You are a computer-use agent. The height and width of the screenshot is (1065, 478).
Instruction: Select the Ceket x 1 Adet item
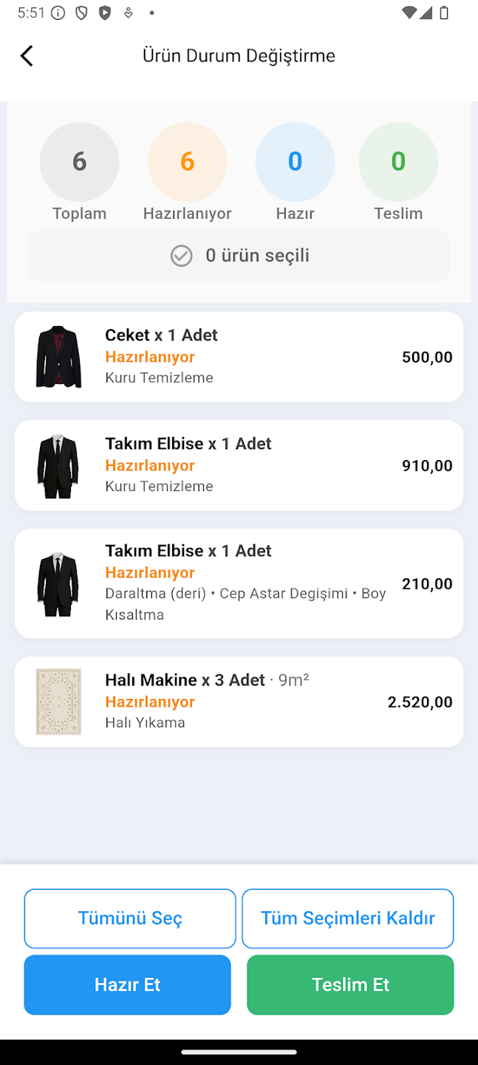click(239, 356)
